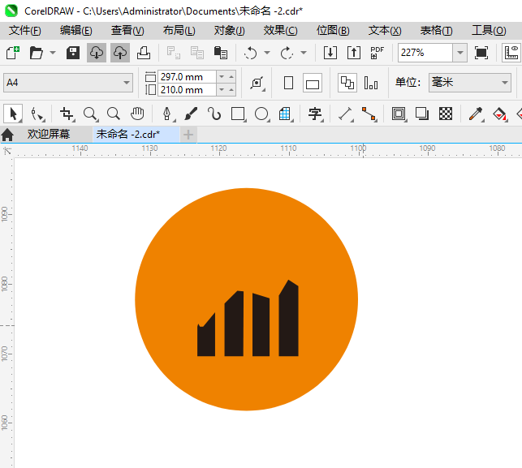The height and width of the screenshot is (468, 522).
Task: Select the Table grid tool
Action: click(285, 114)
